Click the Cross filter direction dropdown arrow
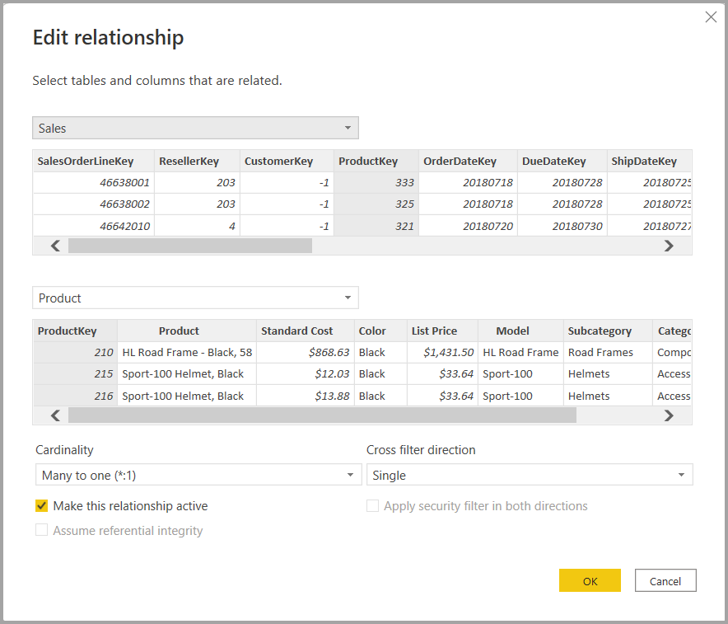The width and height of the screenshot is (728, 624). pyautogui.click(x=681, y=475)
